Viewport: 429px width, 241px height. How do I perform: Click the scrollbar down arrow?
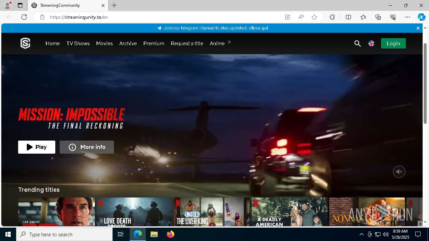(x=426, y=222)
